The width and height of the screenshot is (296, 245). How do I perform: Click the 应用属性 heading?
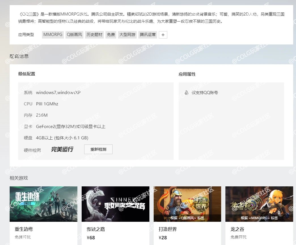coord(187,74)
